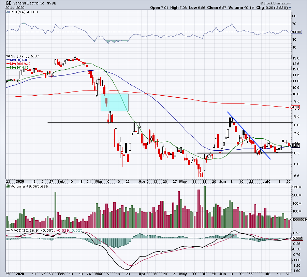Click the 250M volume axis label
This screenshot has height=277, width=307.
point(297,187)
